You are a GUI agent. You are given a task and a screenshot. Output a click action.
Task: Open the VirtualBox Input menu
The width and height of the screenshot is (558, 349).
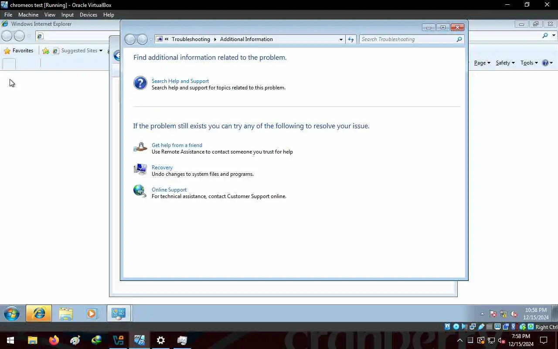point(68,14)
